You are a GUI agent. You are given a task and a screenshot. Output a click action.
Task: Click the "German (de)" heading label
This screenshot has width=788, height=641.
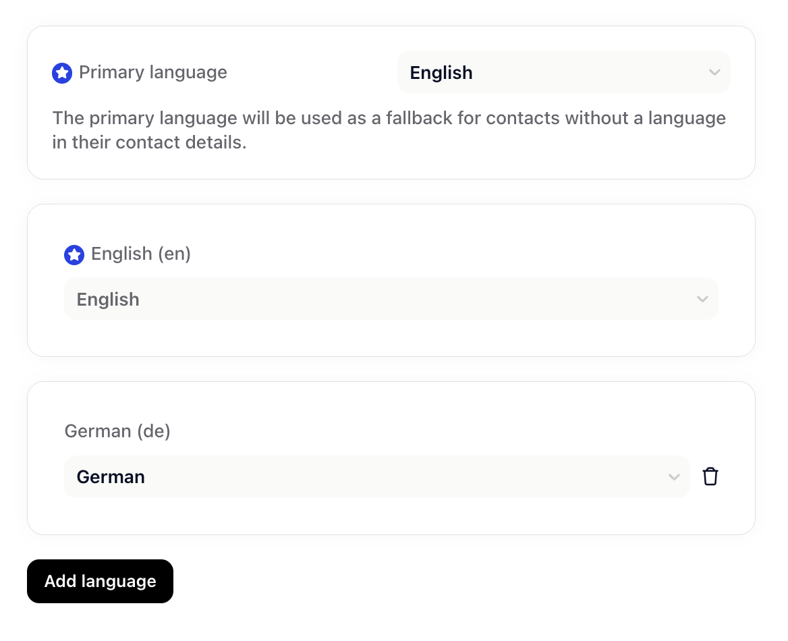pos(117,431)
